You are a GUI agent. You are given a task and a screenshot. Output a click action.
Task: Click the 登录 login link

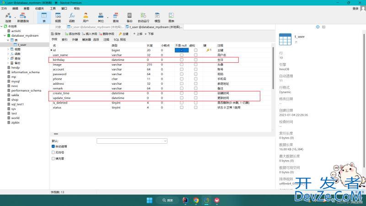tap(355, 8)
